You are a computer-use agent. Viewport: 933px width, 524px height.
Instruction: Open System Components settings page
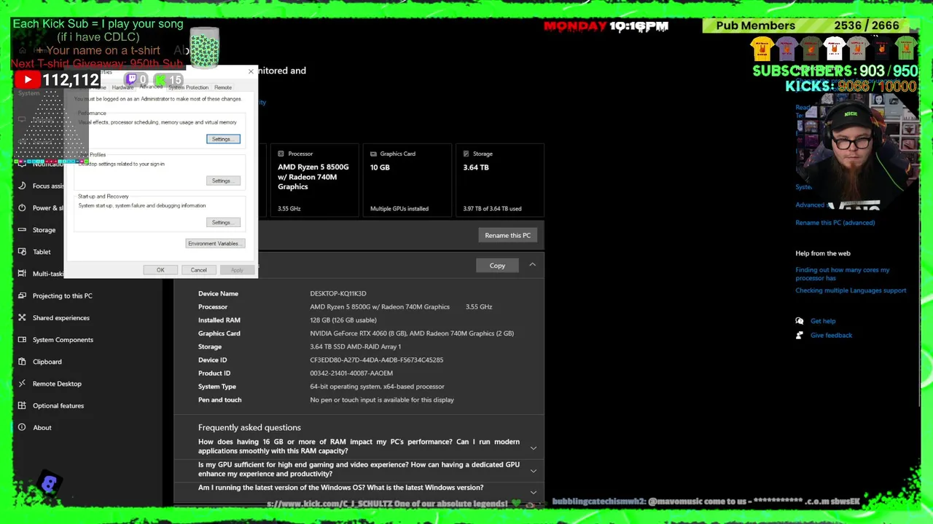click(x=63, y=340)
